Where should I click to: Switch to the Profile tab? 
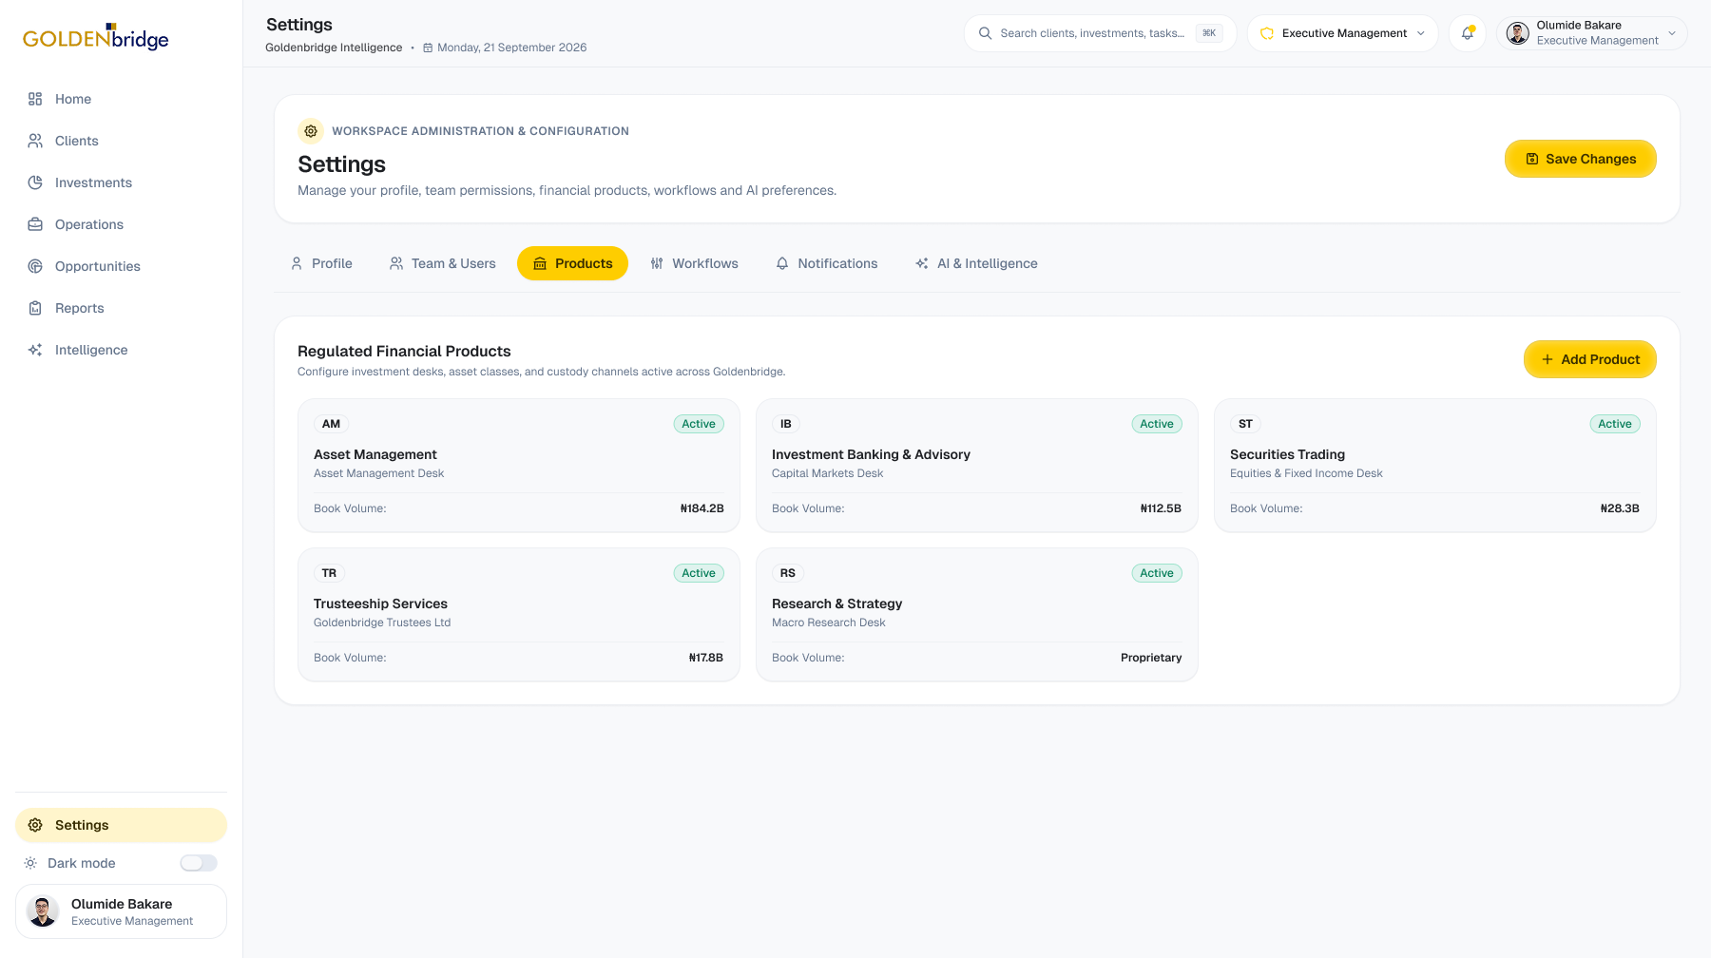pos(321,263)
